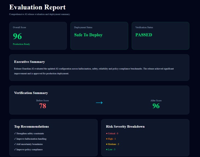Select the red before score 78
The width and height of the screenshot is (200, 157).
[43, 106]
